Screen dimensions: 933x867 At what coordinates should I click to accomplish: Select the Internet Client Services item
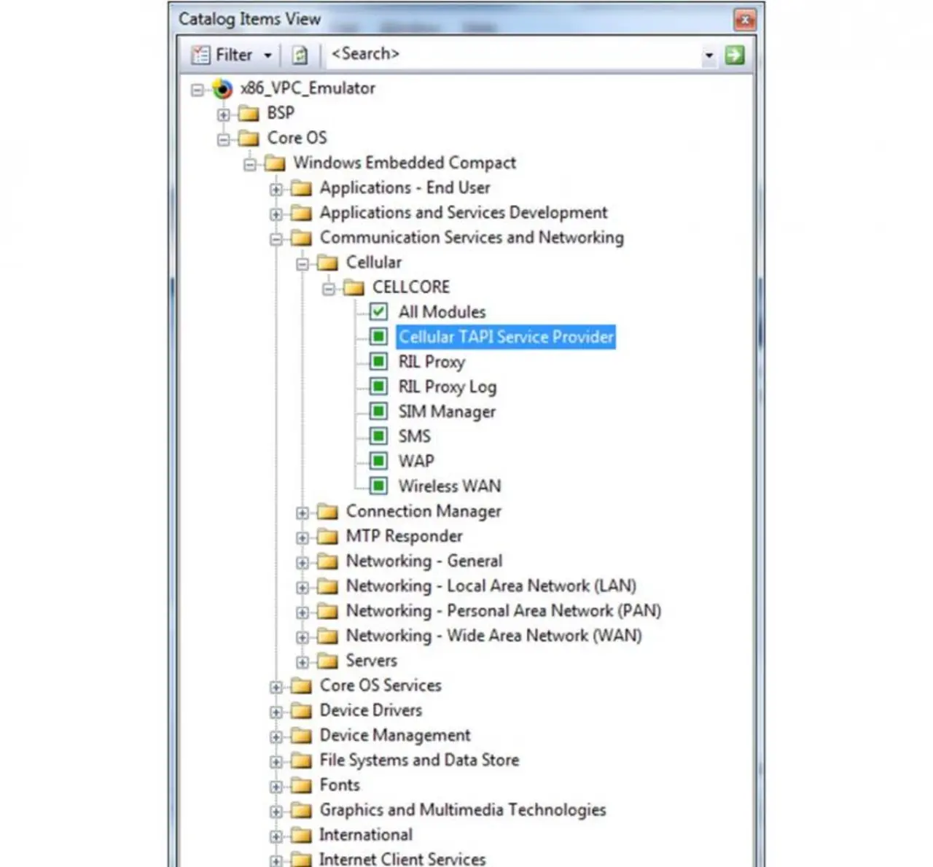pos(402,859)
